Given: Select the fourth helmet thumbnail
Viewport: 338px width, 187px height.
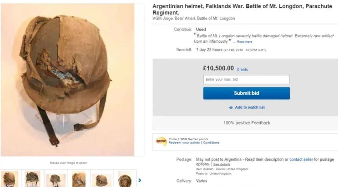Looking at the screenshot, I should [x=79, y=180].
